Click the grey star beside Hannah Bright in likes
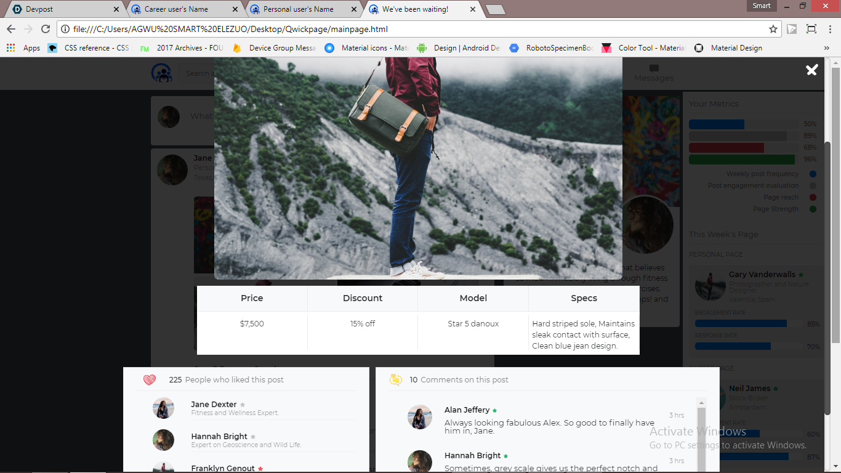This screenshot has height=473, width=841. click(x=253, y=437)
